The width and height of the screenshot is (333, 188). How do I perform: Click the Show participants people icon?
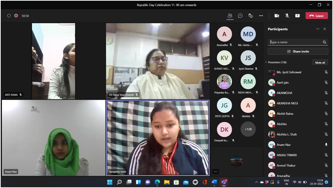230,16
